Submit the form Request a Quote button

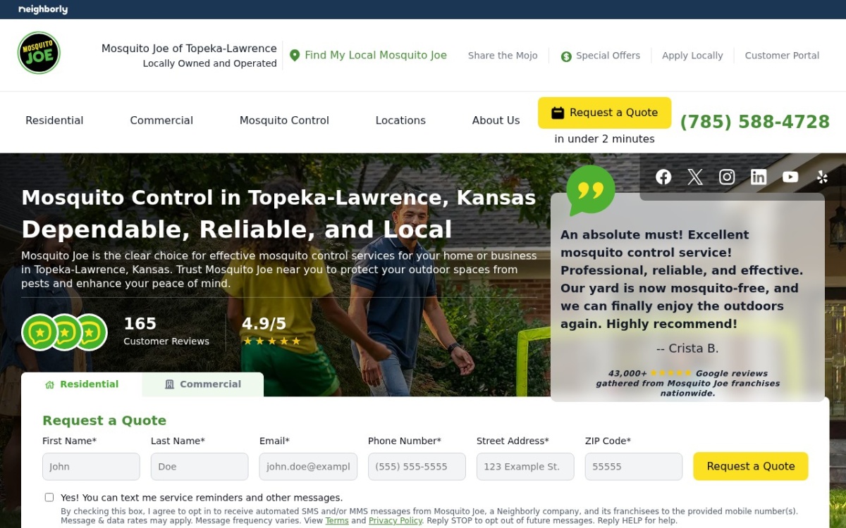[x=750, y=466]
